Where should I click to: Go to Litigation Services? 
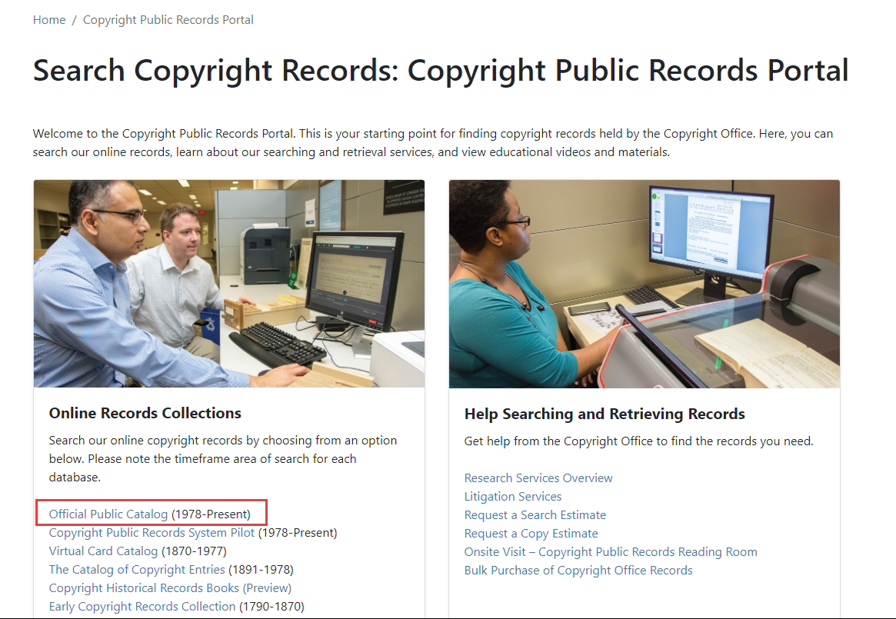tap(513, 496)
